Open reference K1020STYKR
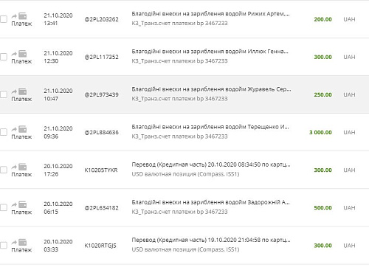This screenshot has height=270, width=369. (x=101, y=170)
